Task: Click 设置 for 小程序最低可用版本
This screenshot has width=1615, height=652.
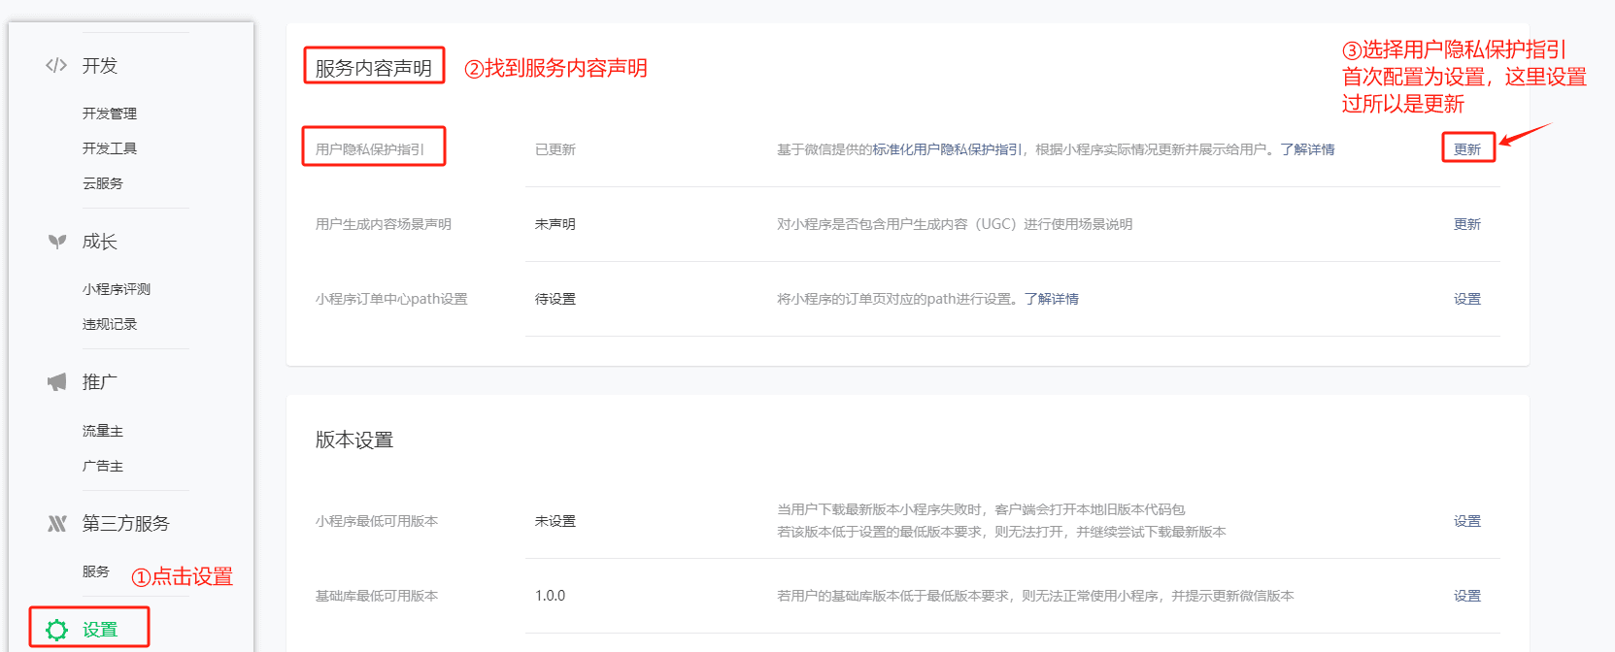Action: (x=1466, y=521)
